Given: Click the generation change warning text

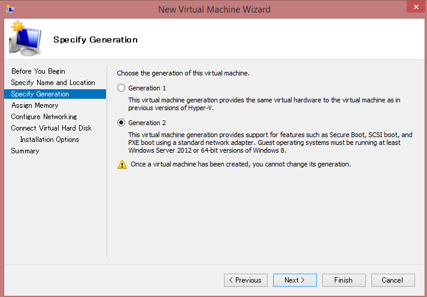Looking at the screenshot, I should click(x=240, y=164).
